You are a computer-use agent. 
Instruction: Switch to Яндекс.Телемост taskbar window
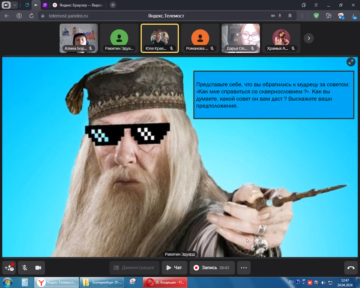point(57,282)
